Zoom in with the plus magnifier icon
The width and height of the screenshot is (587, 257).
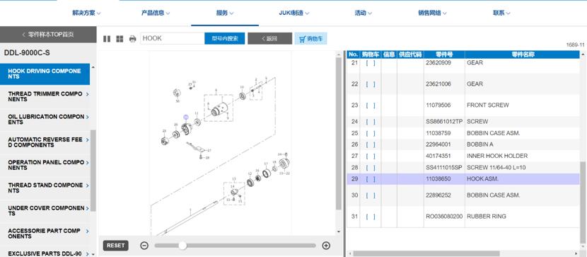click(326, 246)
